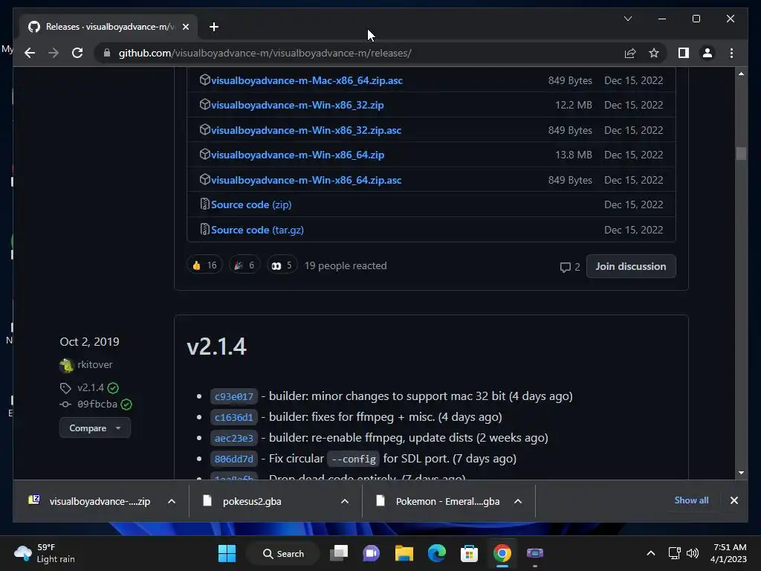Image resolution: width=761 pixels, height=571 pixels.
Task: Open comments via the 2 comments icon
Action: pyautogui.click(x=570, y=267)
